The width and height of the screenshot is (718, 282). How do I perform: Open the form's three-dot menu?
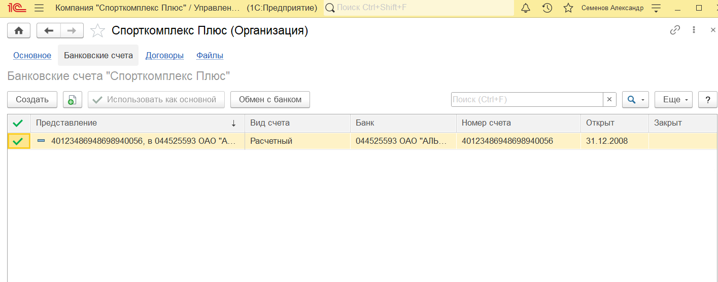point(694,30)
